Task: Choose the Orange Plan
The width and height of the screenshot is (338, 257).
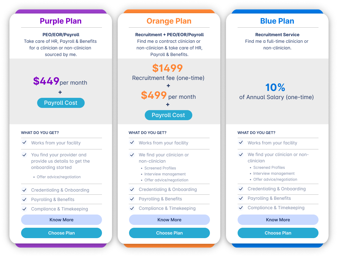Action: pyautogui.click(x=169, y=233)
